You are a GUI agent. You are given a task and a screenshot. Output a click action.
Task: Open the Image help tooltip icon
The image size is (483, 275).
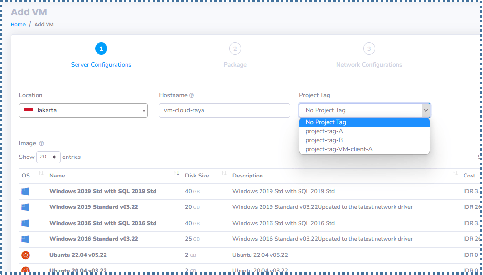click(x=42, y=143)
